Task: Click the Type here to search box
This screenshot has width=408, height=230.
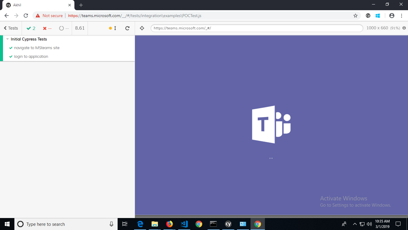Action: click(x=65, y=224)
